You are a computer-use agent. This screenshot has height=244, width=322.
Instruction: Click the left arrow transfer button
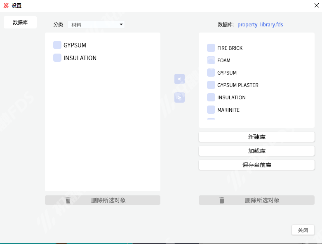point(179,79)
